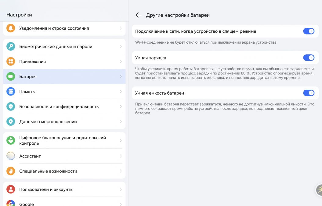Click the Другие настройки батареи title

[x=178, y=15]
